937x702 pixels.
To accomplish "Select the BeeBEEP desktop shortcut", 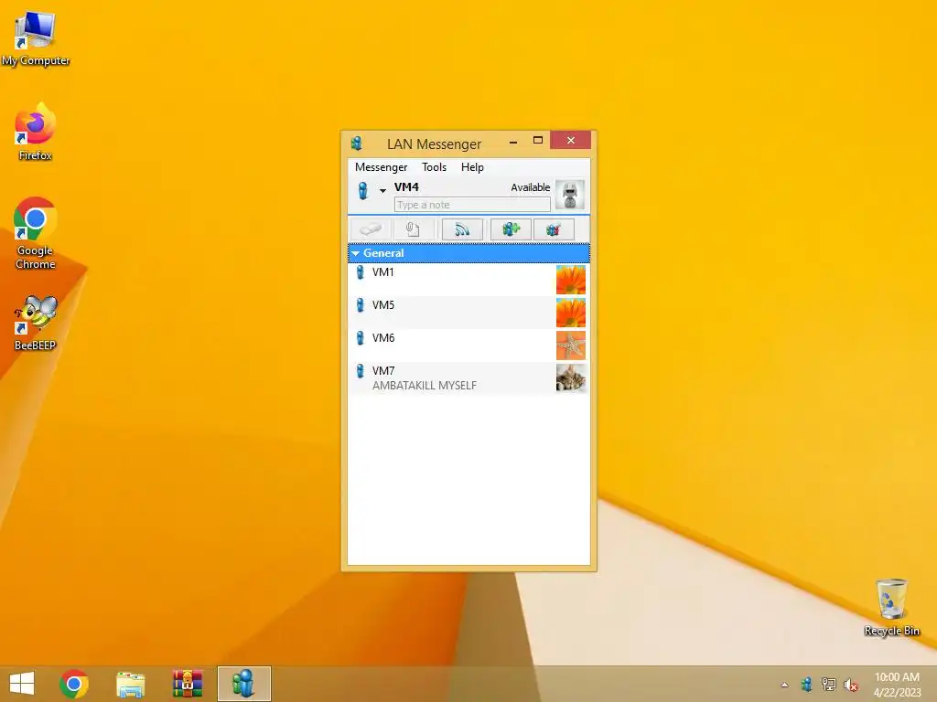I will [36, 323].
